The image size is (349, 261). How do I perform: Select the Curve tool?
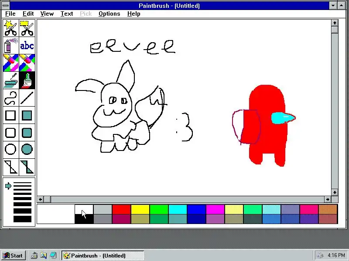[10, 97]
